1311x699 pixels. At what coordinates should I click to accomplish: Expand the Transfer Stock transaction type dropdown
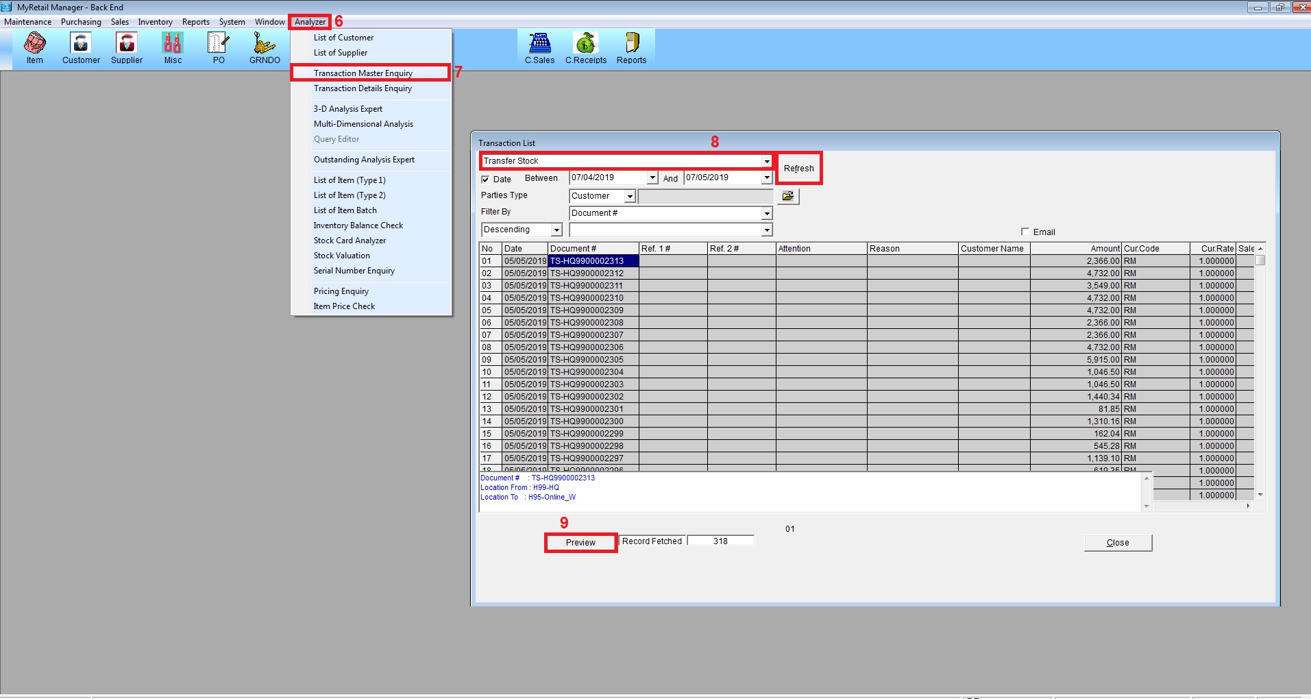766,162
